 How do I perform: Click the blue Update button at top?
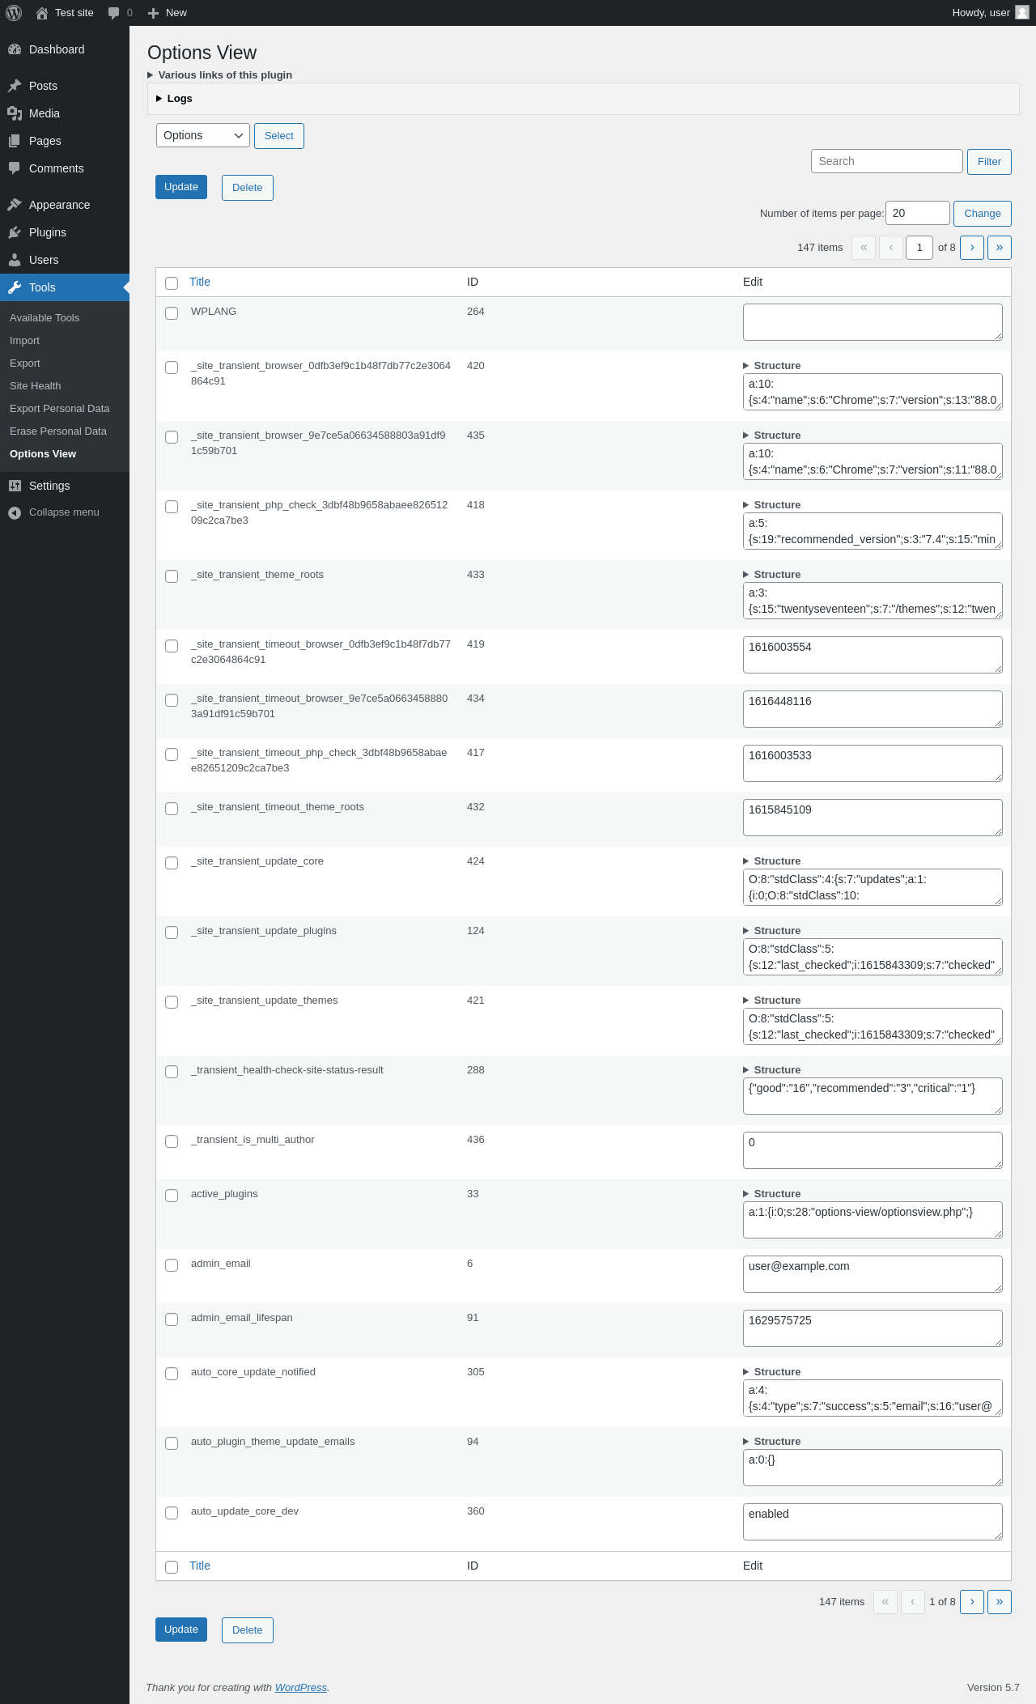(181, 187)
